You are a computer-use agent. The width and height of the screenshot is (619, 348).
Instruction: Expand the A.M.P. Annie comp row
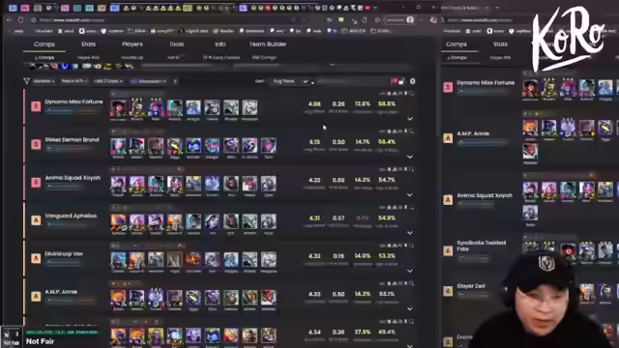410,309
